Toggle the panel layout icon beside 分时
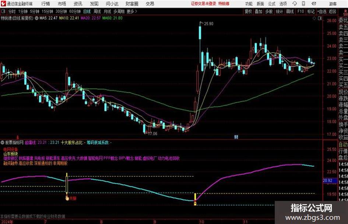This screenshot has width=348, height=224. (3, 11)
